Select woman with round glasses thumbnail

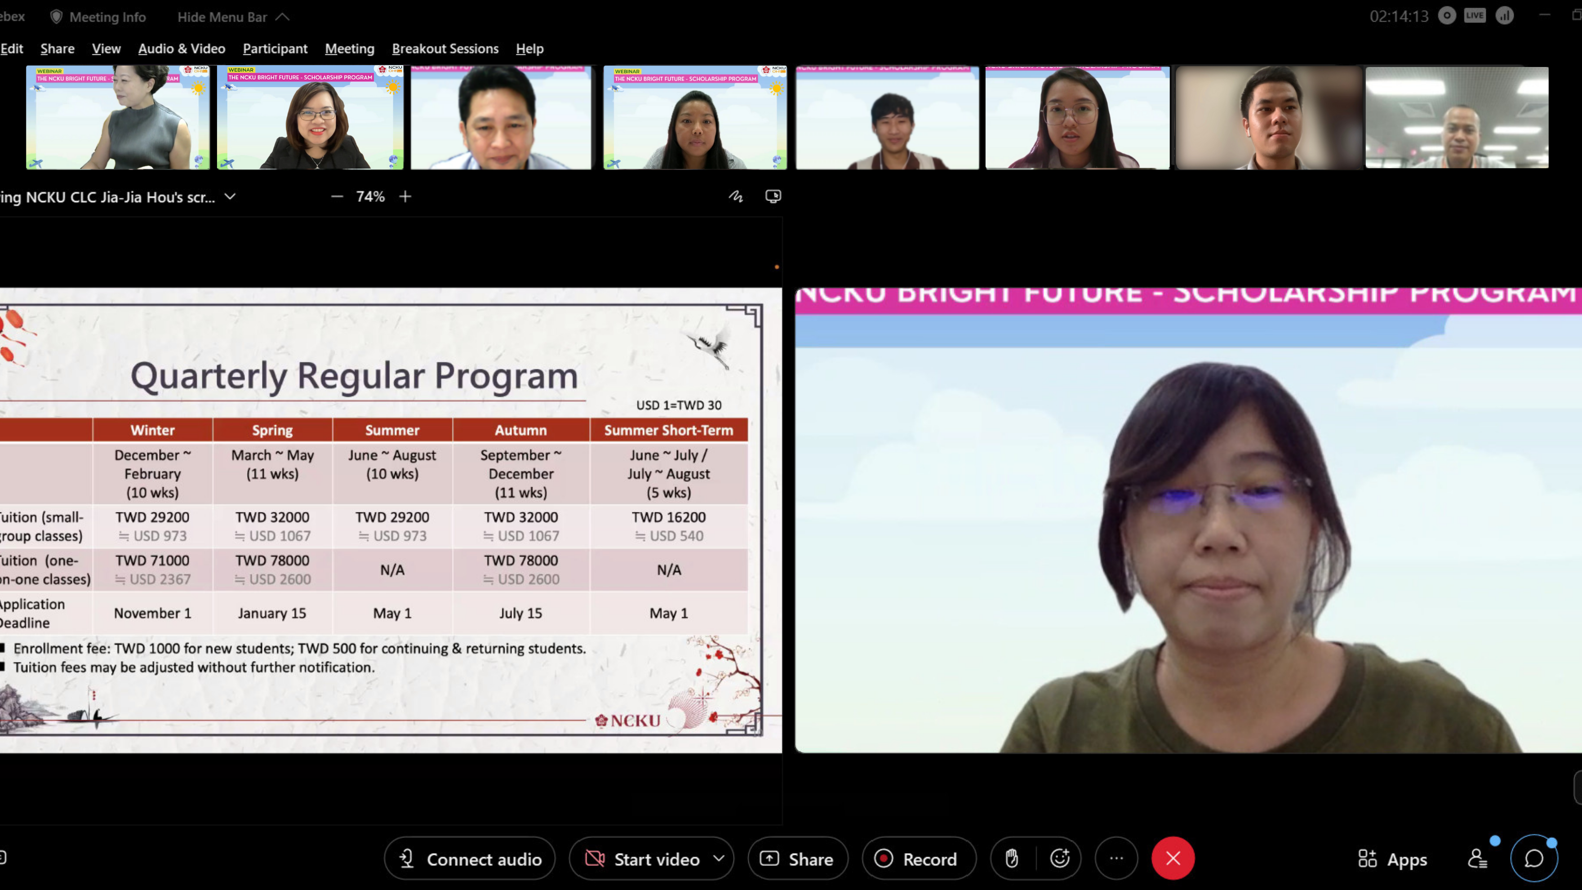pyautogui.click(x=1077, y=117)
